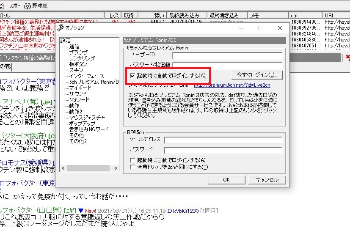Viewport: 350px width, 228px height.
Task: Click poster name フォバクター(山口県) in thread
Action: pyautogui.click(x=31, y=210)
